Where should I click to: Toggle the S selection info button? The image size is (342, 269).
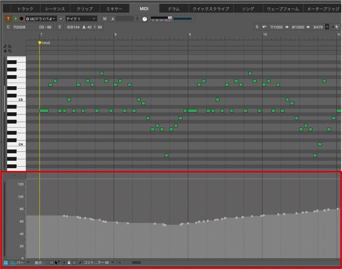[x=257, y=27]
